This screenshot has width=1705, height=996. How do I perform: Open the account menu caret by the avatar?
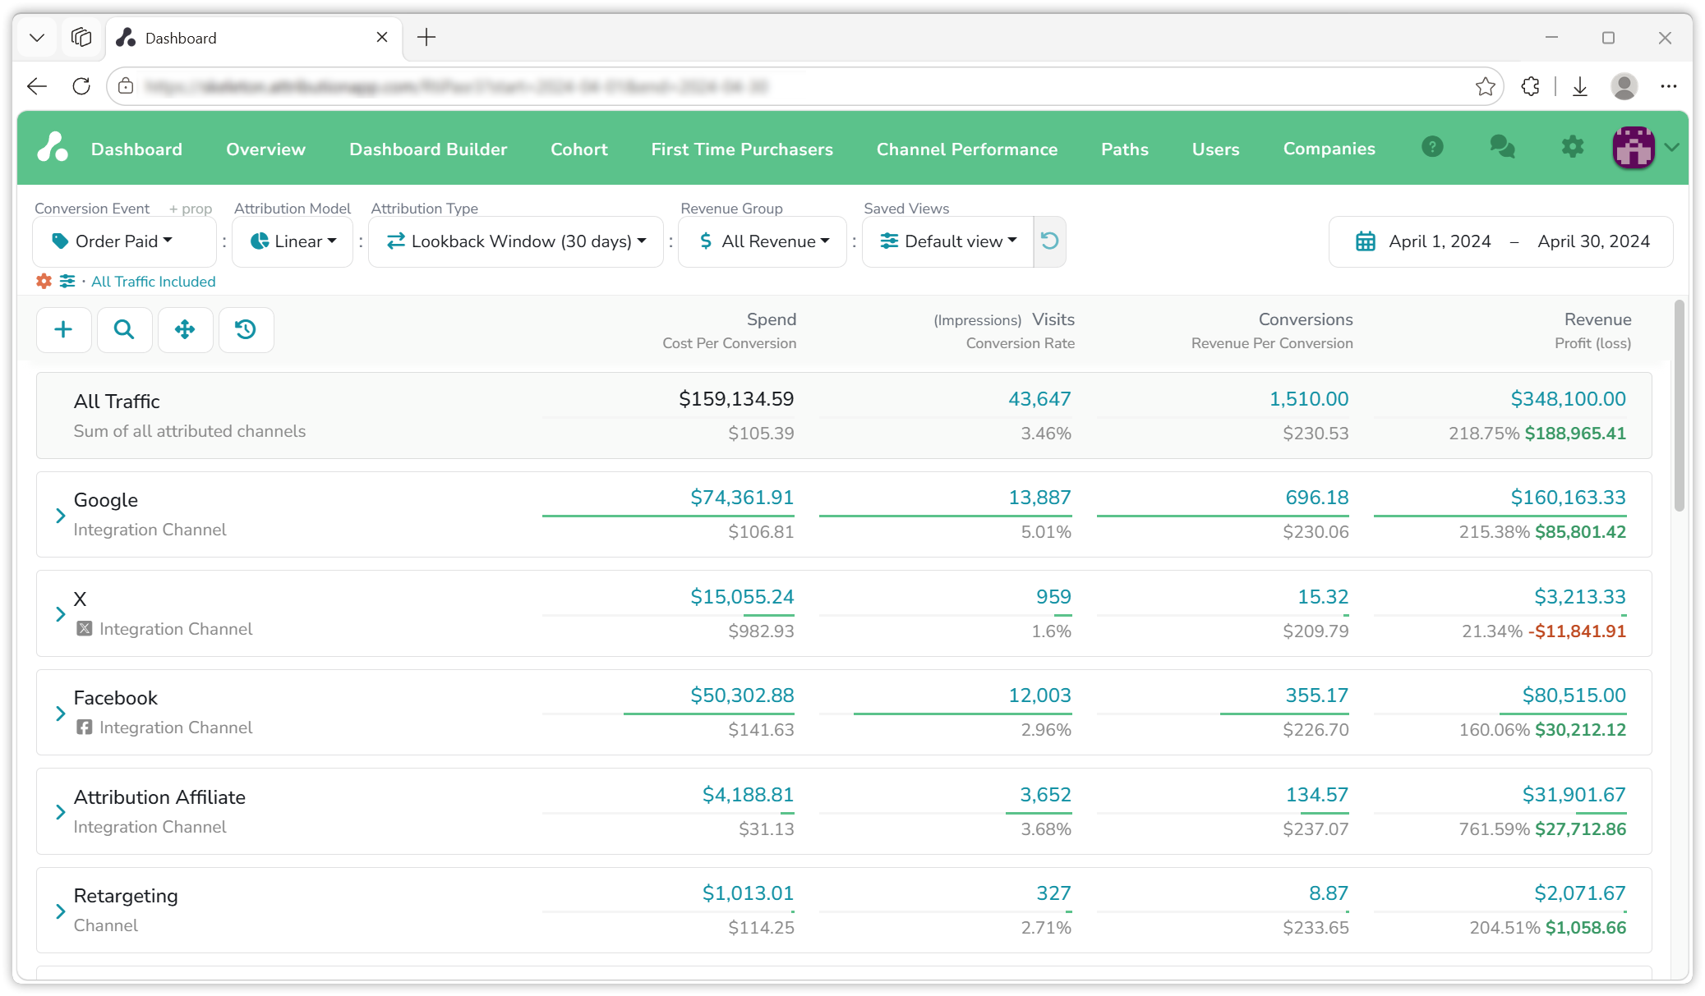1671,148
